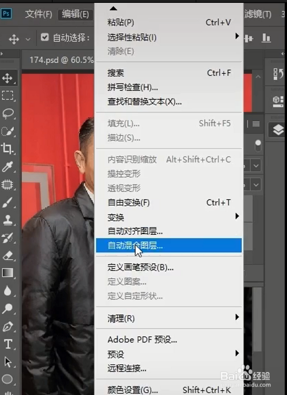Select the Pen tool
Viewport: 287px width, 395px height.
[x=7, y=326]
